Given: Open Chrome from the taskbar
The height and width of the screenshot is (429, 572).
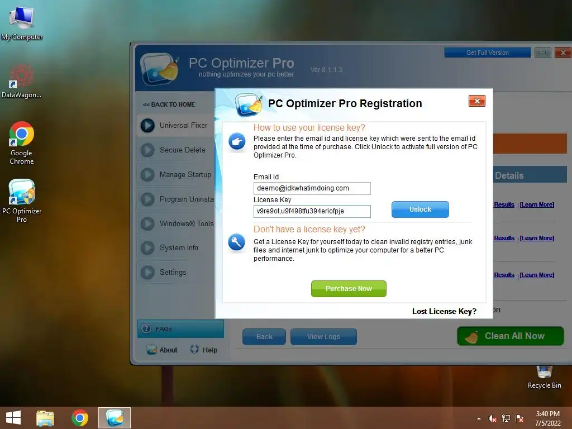Looking at the screenshot, I should click(x=80, y=418).
